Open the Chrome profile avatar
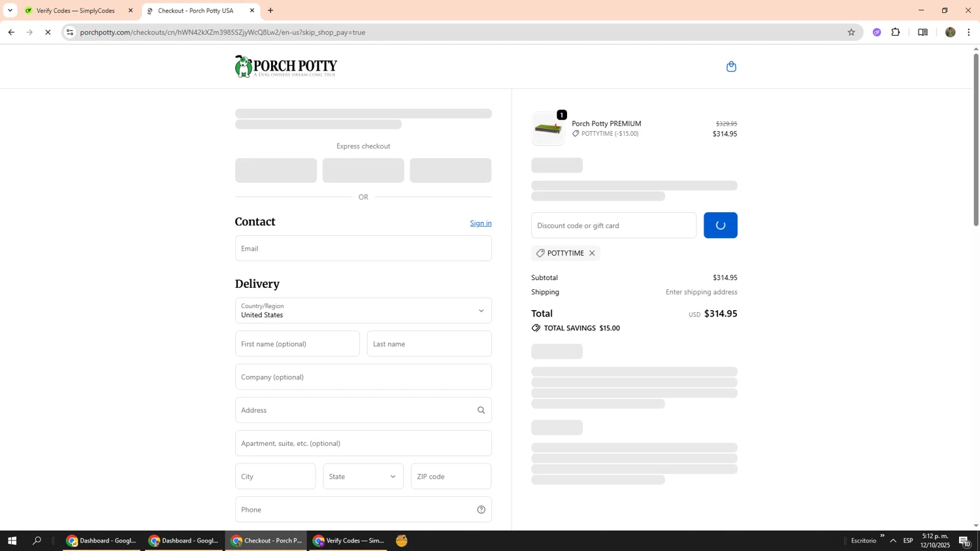The image size is (980, 551). coord(950,32)
